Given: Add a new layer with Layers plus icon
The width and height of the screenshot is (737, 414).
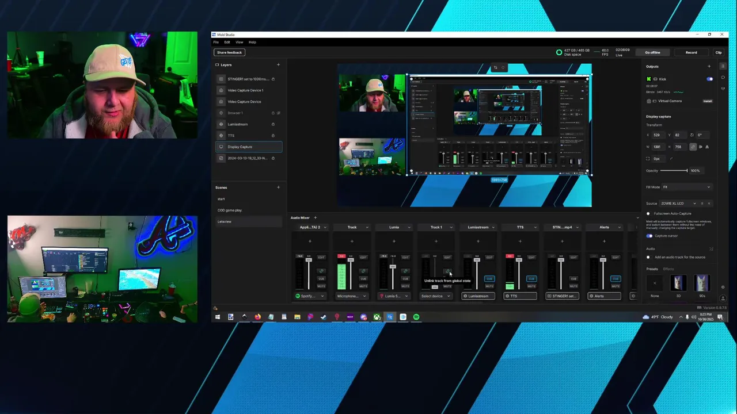Looking at the screenshot, I should [x=278, y=64].
